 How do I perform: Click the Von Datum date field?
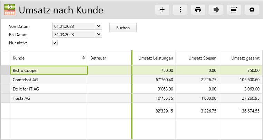click(x=74, y=26)
